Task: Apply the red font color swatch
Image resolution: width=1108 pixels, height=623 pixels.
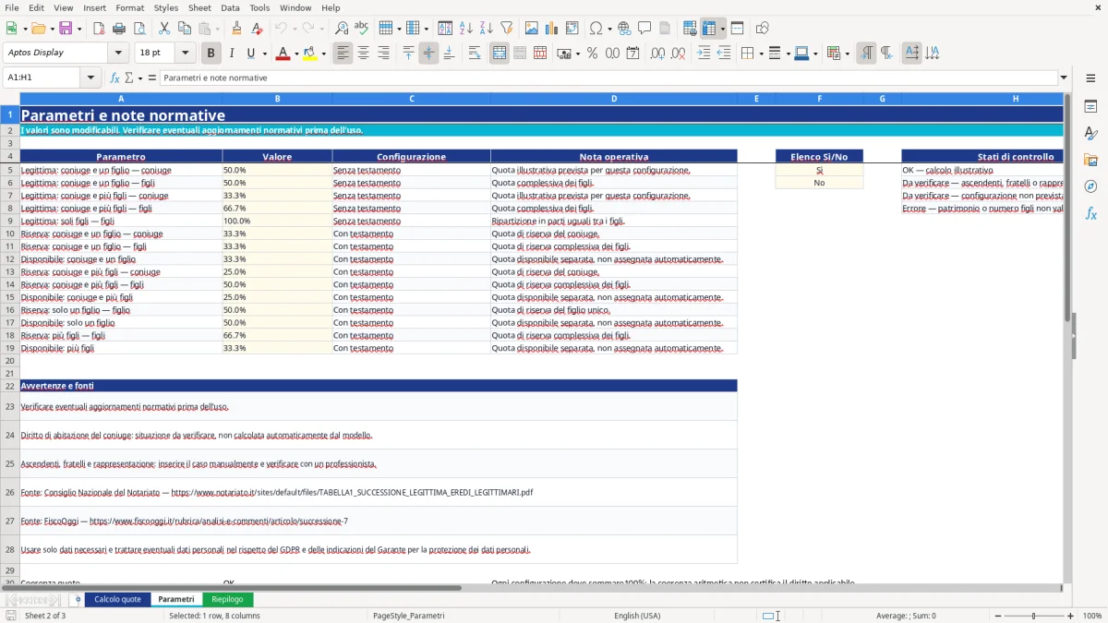Action: point(283,54)
